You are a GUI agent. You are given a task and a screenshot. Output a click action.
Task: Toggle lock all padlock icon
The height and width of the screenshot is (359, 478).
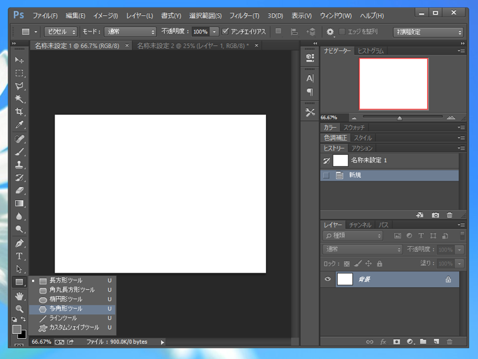379,263
